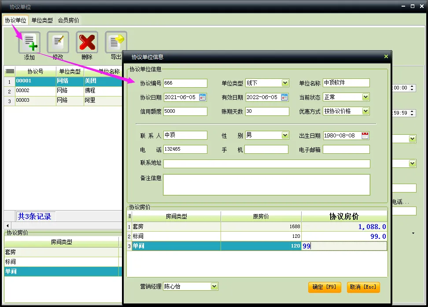This screenshot has width=428, height=307.
Task: Expand the 当前状态 dropdown showing 正常
Action: (365, 97)
